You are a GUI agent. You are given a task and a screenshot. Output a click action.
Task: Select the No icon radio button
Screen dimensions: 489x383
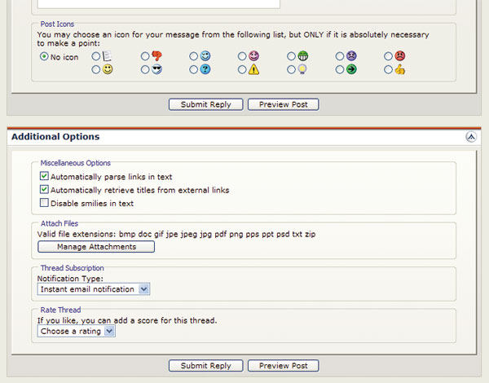click(x=44, y=56)
